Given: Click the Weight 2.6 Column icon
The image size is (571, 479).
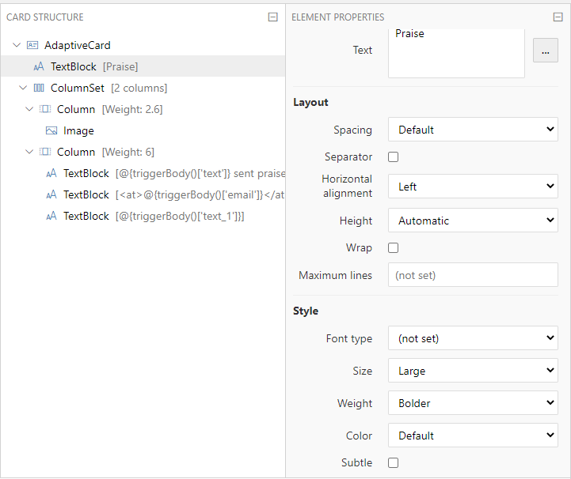Looking at the screenshot, I should 45,110.
